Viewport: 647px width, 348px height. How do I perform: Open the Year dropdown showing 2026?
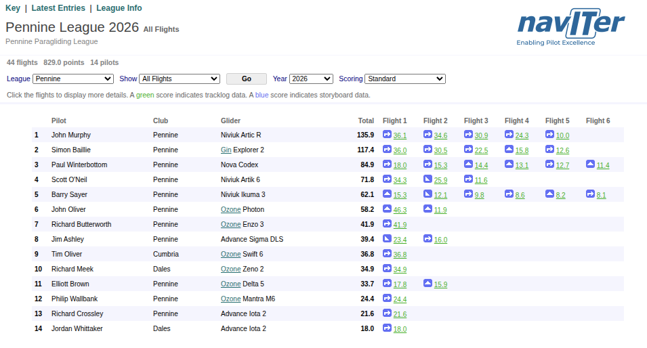(x=311, y=79)
